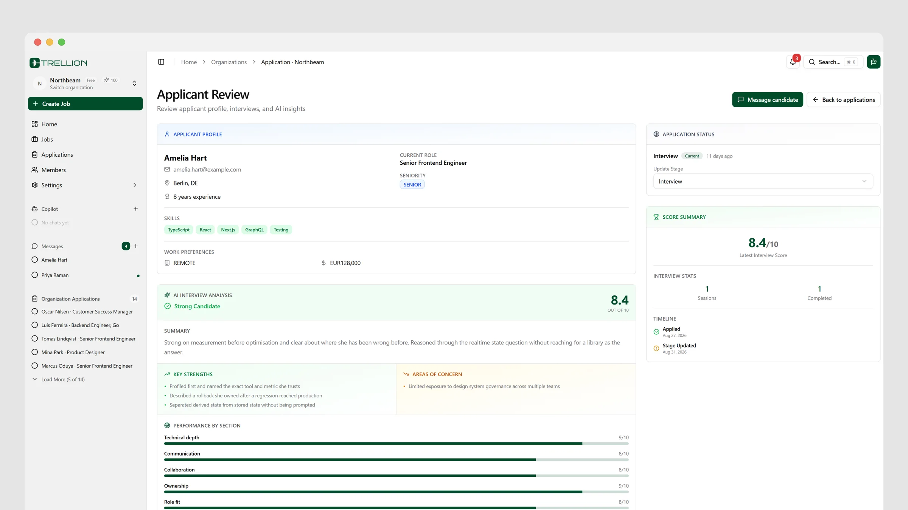Click the Messages unread count badge
Image resolution: width=908 pixels, height=510 pixels.
126,246
